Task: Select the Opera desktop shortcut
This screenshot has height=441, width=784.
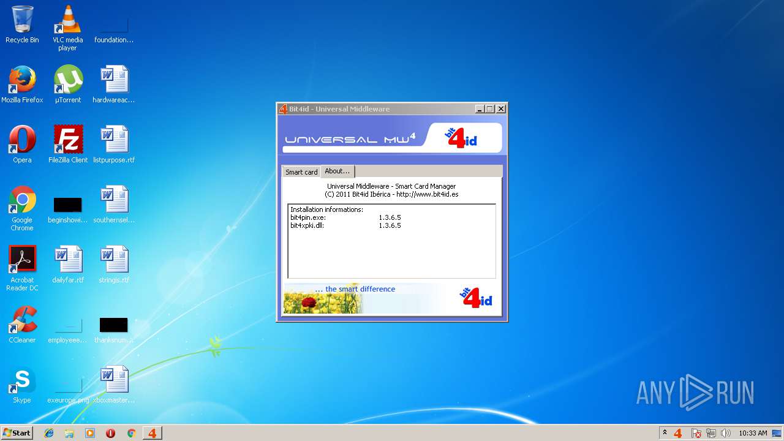Action: pyautogui.click(x=22, y=145)
